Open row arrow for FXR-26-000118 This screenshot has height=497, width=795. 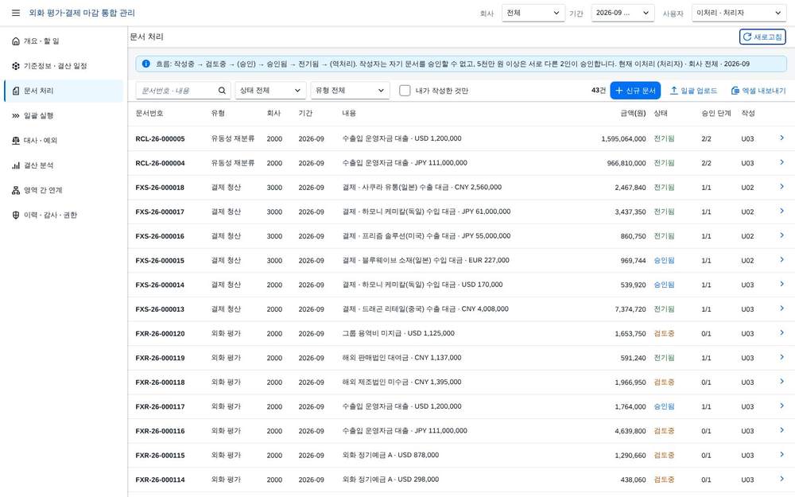point(781,382)
